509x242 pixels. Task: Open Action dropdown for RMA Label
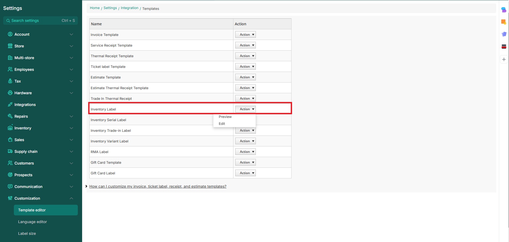coord(245,152)
